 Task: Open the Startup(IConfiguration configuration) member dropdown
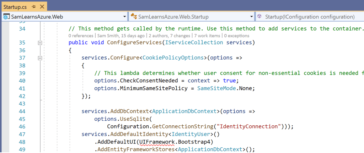click(x=309, y=17)
